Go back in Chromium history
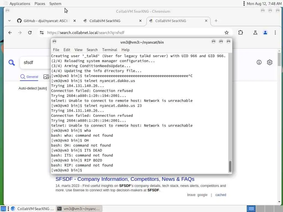Viewport: 283px width, 212px height. click(10, 33)
